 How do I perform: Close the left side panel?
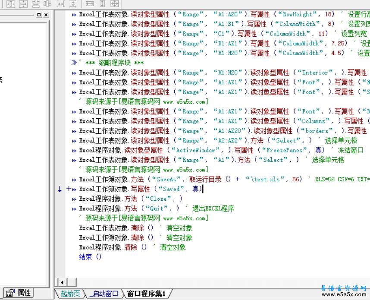tap(46, 15)
